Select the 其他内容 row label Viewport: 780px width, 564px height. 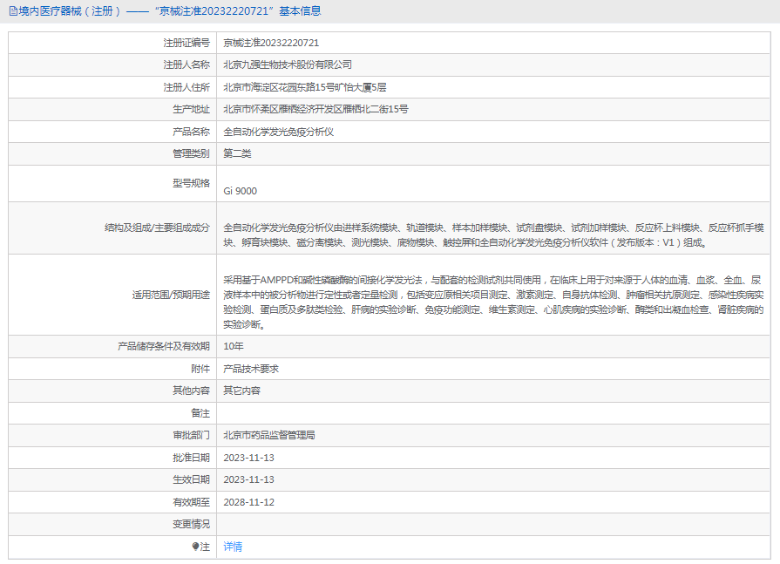[x=191, y=391]
